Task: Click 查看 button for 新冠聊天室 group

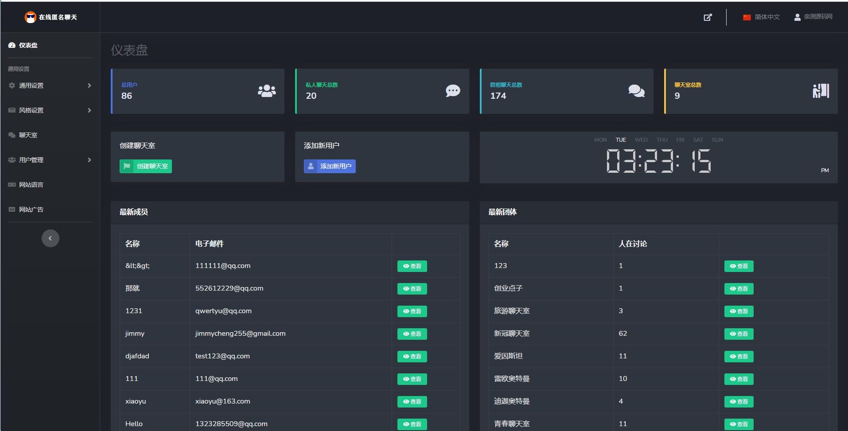Action: tap(738, 334)
